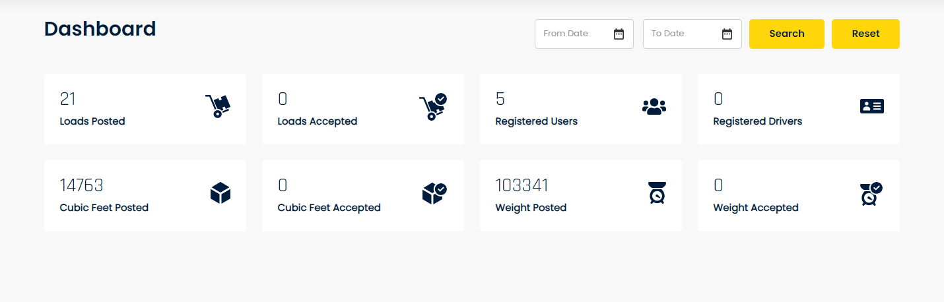The height and width of the screenshot is (302, 944).
Task: Click the Loads Accepted checkmark cart icon
Action: pyautogui.click(x=433, y=107)
